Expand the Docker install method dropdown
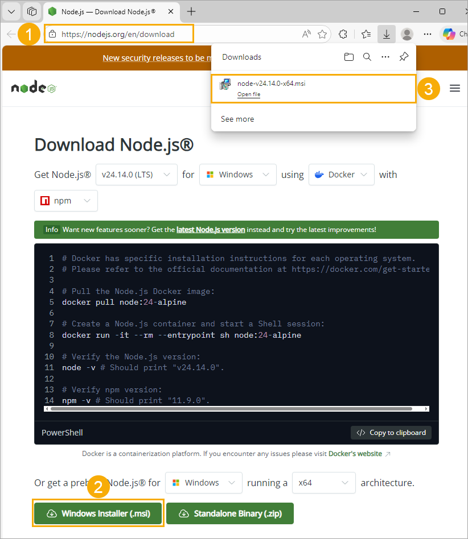 click(342, 175)
